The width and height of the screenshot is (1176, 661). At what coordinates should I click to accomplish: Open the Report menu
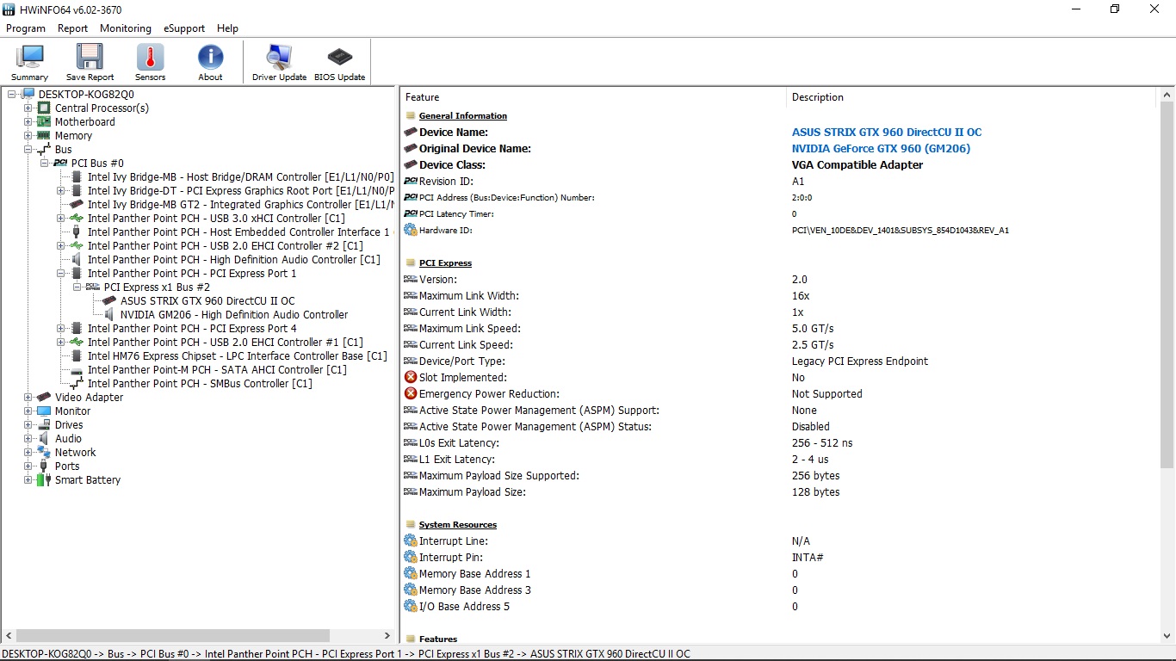[x=73, y=28]
